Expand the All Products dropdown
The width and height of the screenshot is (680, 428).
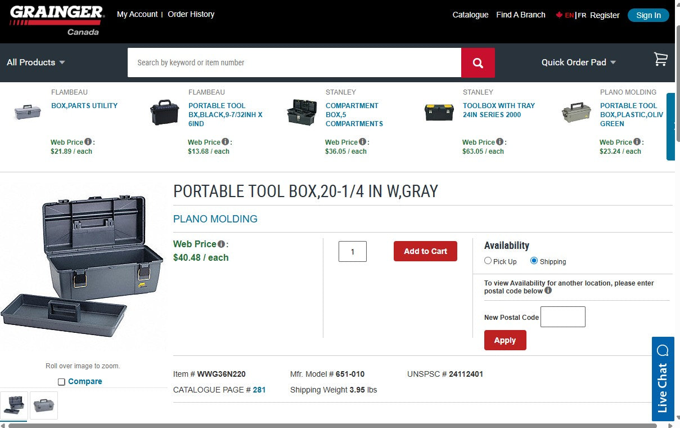[x=36, y=63]
